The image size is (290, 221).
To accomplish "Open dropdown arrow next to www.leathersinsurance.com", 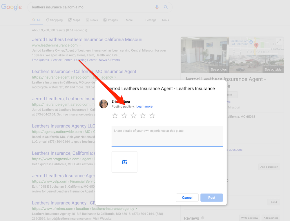I will 80,45.
